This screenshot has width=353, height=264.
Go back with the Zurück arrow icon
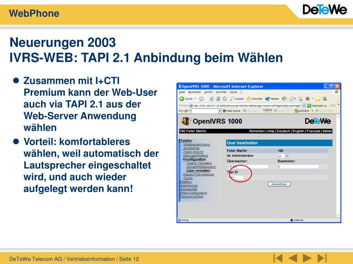click(x=181, y=99)
